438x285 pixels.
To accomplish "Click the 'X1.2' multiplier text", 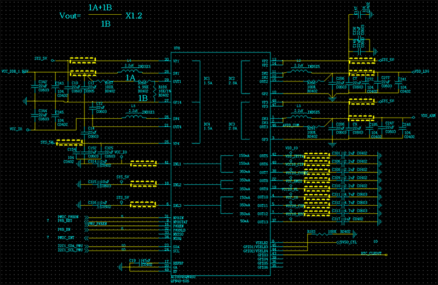I will (x=134, y=16).
